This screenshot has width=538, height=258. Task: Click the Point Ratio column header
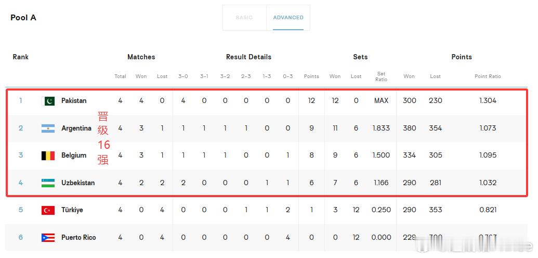click(488, 76)
